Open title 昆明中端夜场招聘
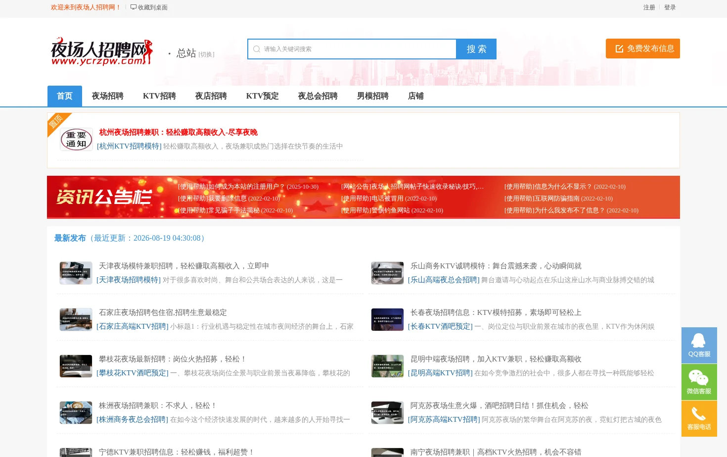727x457 pixels. tap(496, 359)
